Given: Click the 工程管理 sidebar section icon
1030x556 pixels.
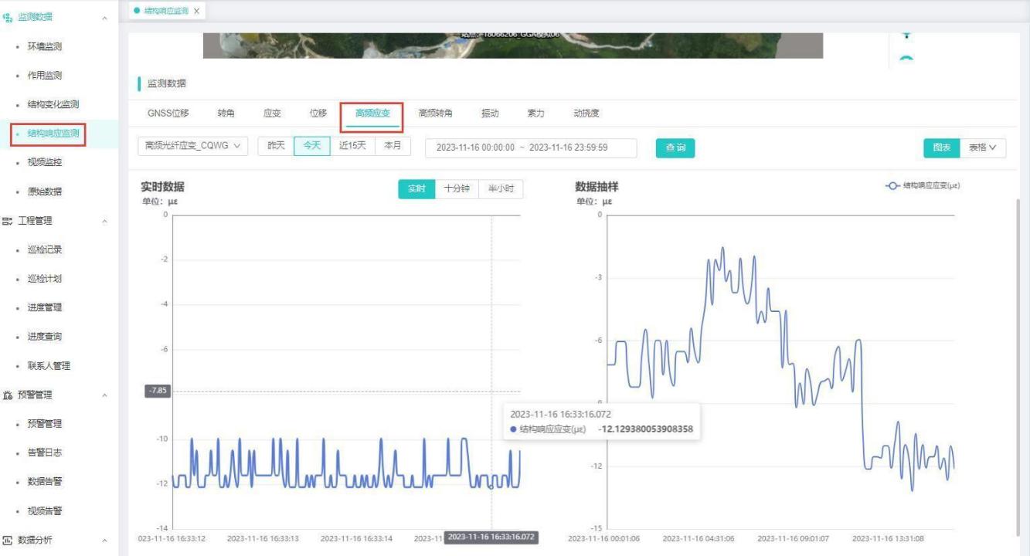Looking at the screenshot, I should (8, 221).
